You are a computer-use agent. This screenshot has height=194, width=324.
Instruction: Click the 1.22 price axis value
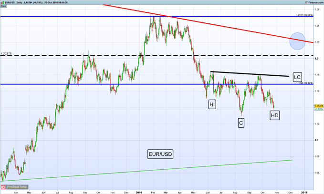pos(317,42)
